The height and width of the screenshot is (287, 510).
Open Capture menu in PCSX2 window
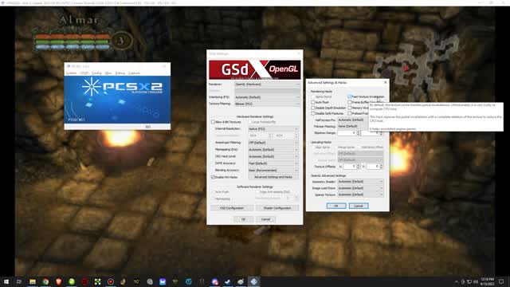click(x=134, y=73)
